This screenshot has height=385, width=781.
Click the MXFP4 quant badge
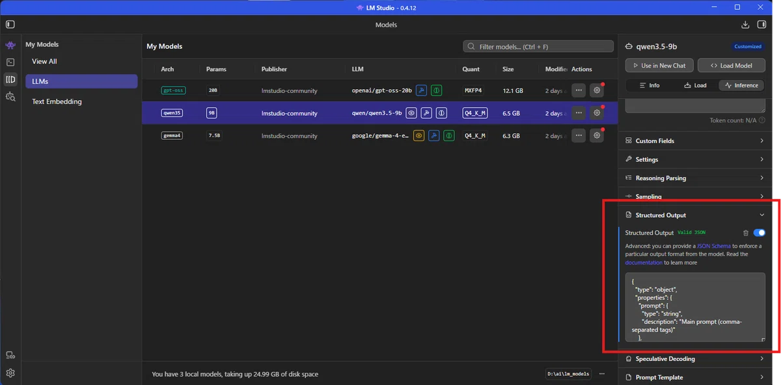(x=473, y=90)
